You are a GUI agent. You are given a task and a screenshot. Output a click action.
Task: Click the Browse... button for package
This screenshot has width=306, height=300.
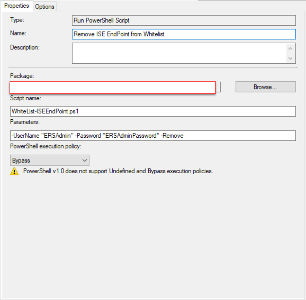266,87
